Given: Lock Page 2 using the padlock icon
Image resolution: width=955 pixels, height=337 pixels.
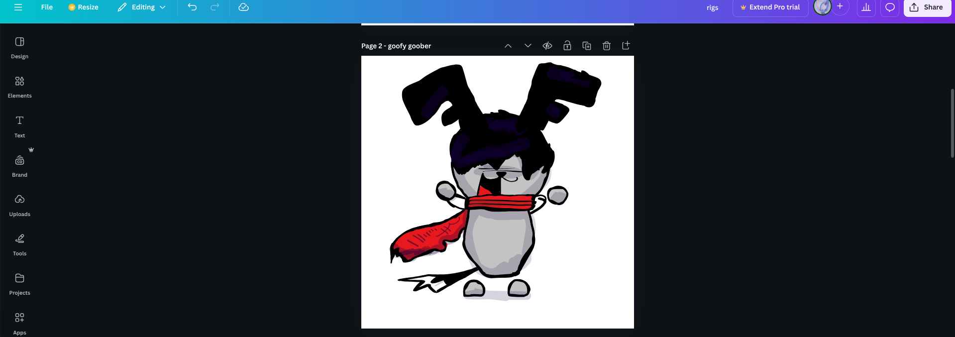Looking at the screenshot, I should coord(567,46).
